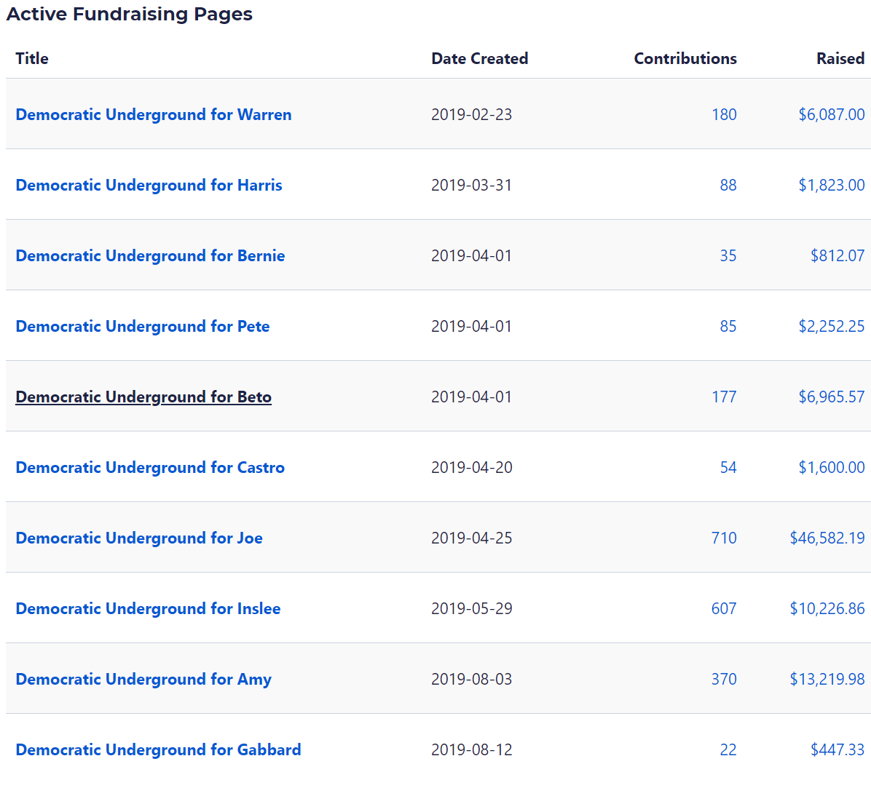Image resolution: width=871 pixels, height=788 pixels.
Task: Open Democratic Underground for Castro page
Action: tap(150, 468)
